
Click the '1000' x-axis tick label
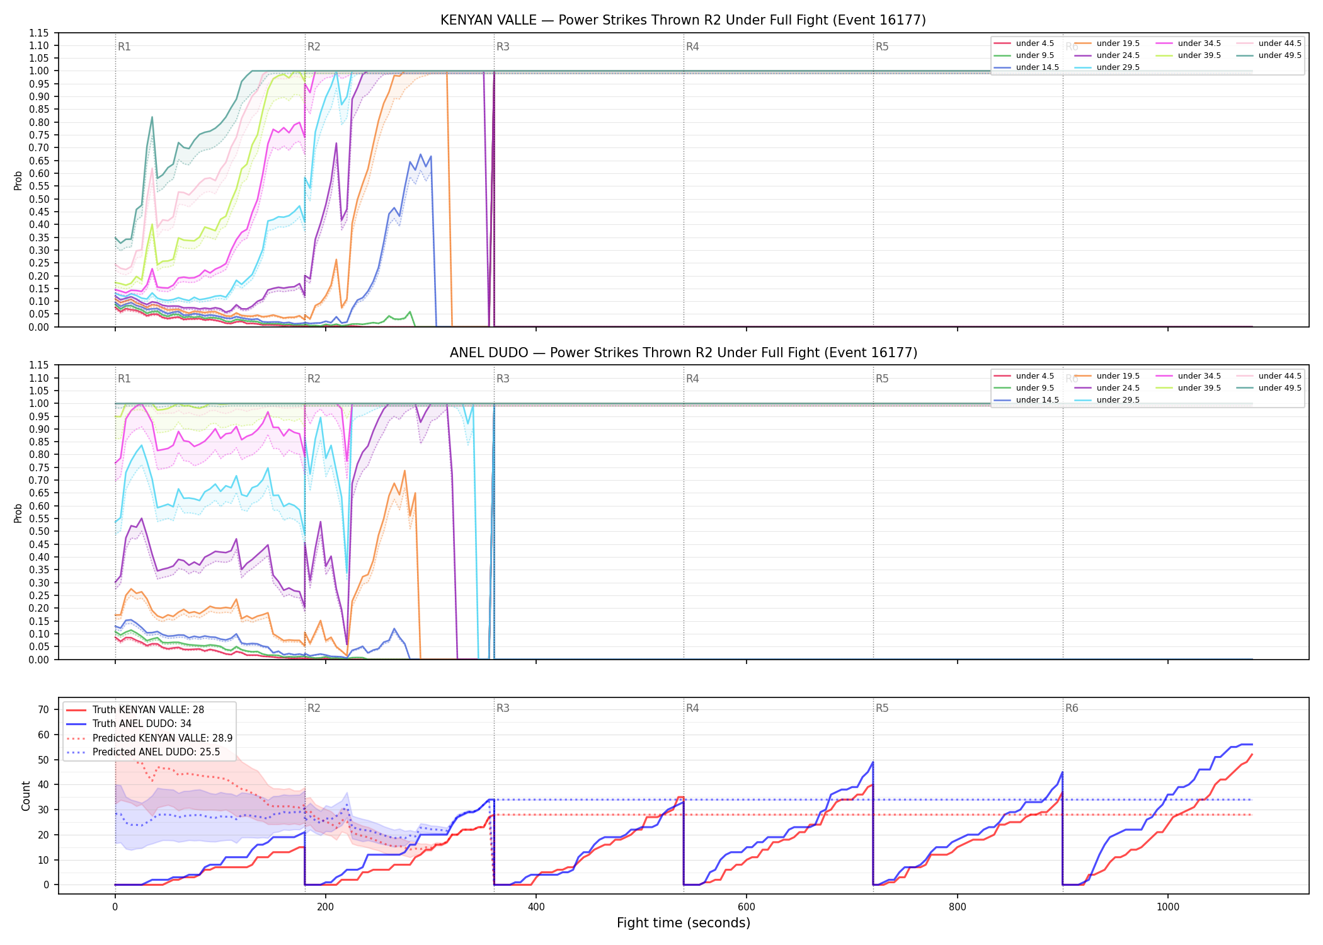(x=1168, y=907)
